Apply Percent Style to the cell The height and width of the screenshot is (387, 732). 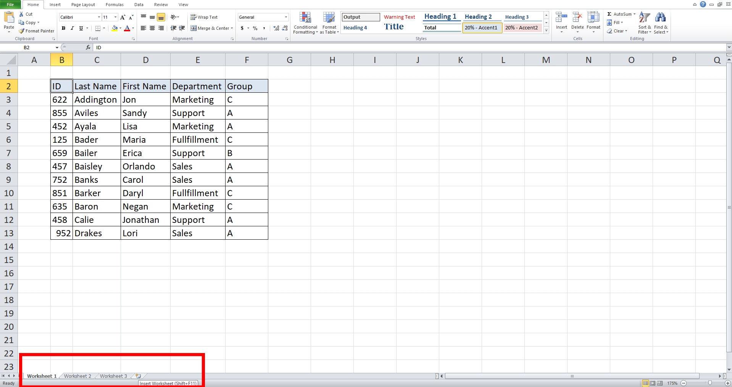pos(255,28)
